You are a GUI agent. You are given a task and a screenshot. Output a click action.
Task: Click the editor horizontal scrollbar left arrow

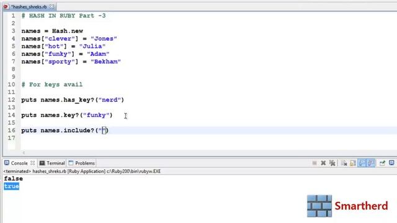tap(24, 152)
